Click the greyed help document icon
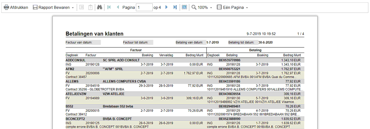The height and width of the screenshot is (129, 370). coord(90,8)
